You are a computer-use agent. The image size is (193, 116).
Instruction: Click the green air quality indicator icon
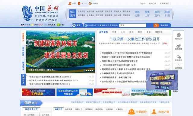pyautogui.click(x=58, y=25)
